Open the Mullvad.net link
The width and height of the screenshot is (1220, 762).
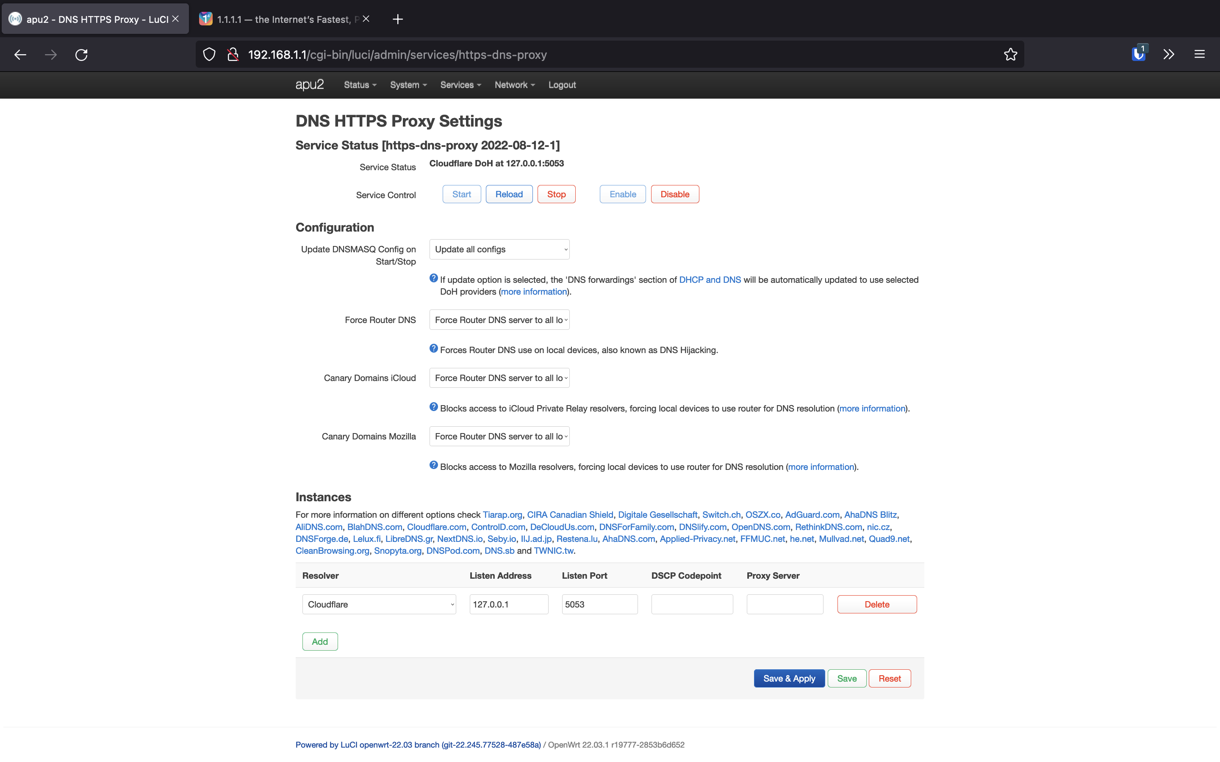tap(841, 539)
